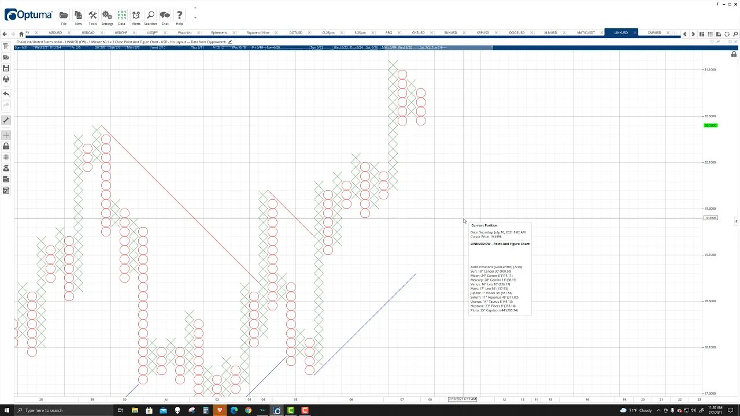Switch to the XMRUSD tab

[x=654, y=33]
